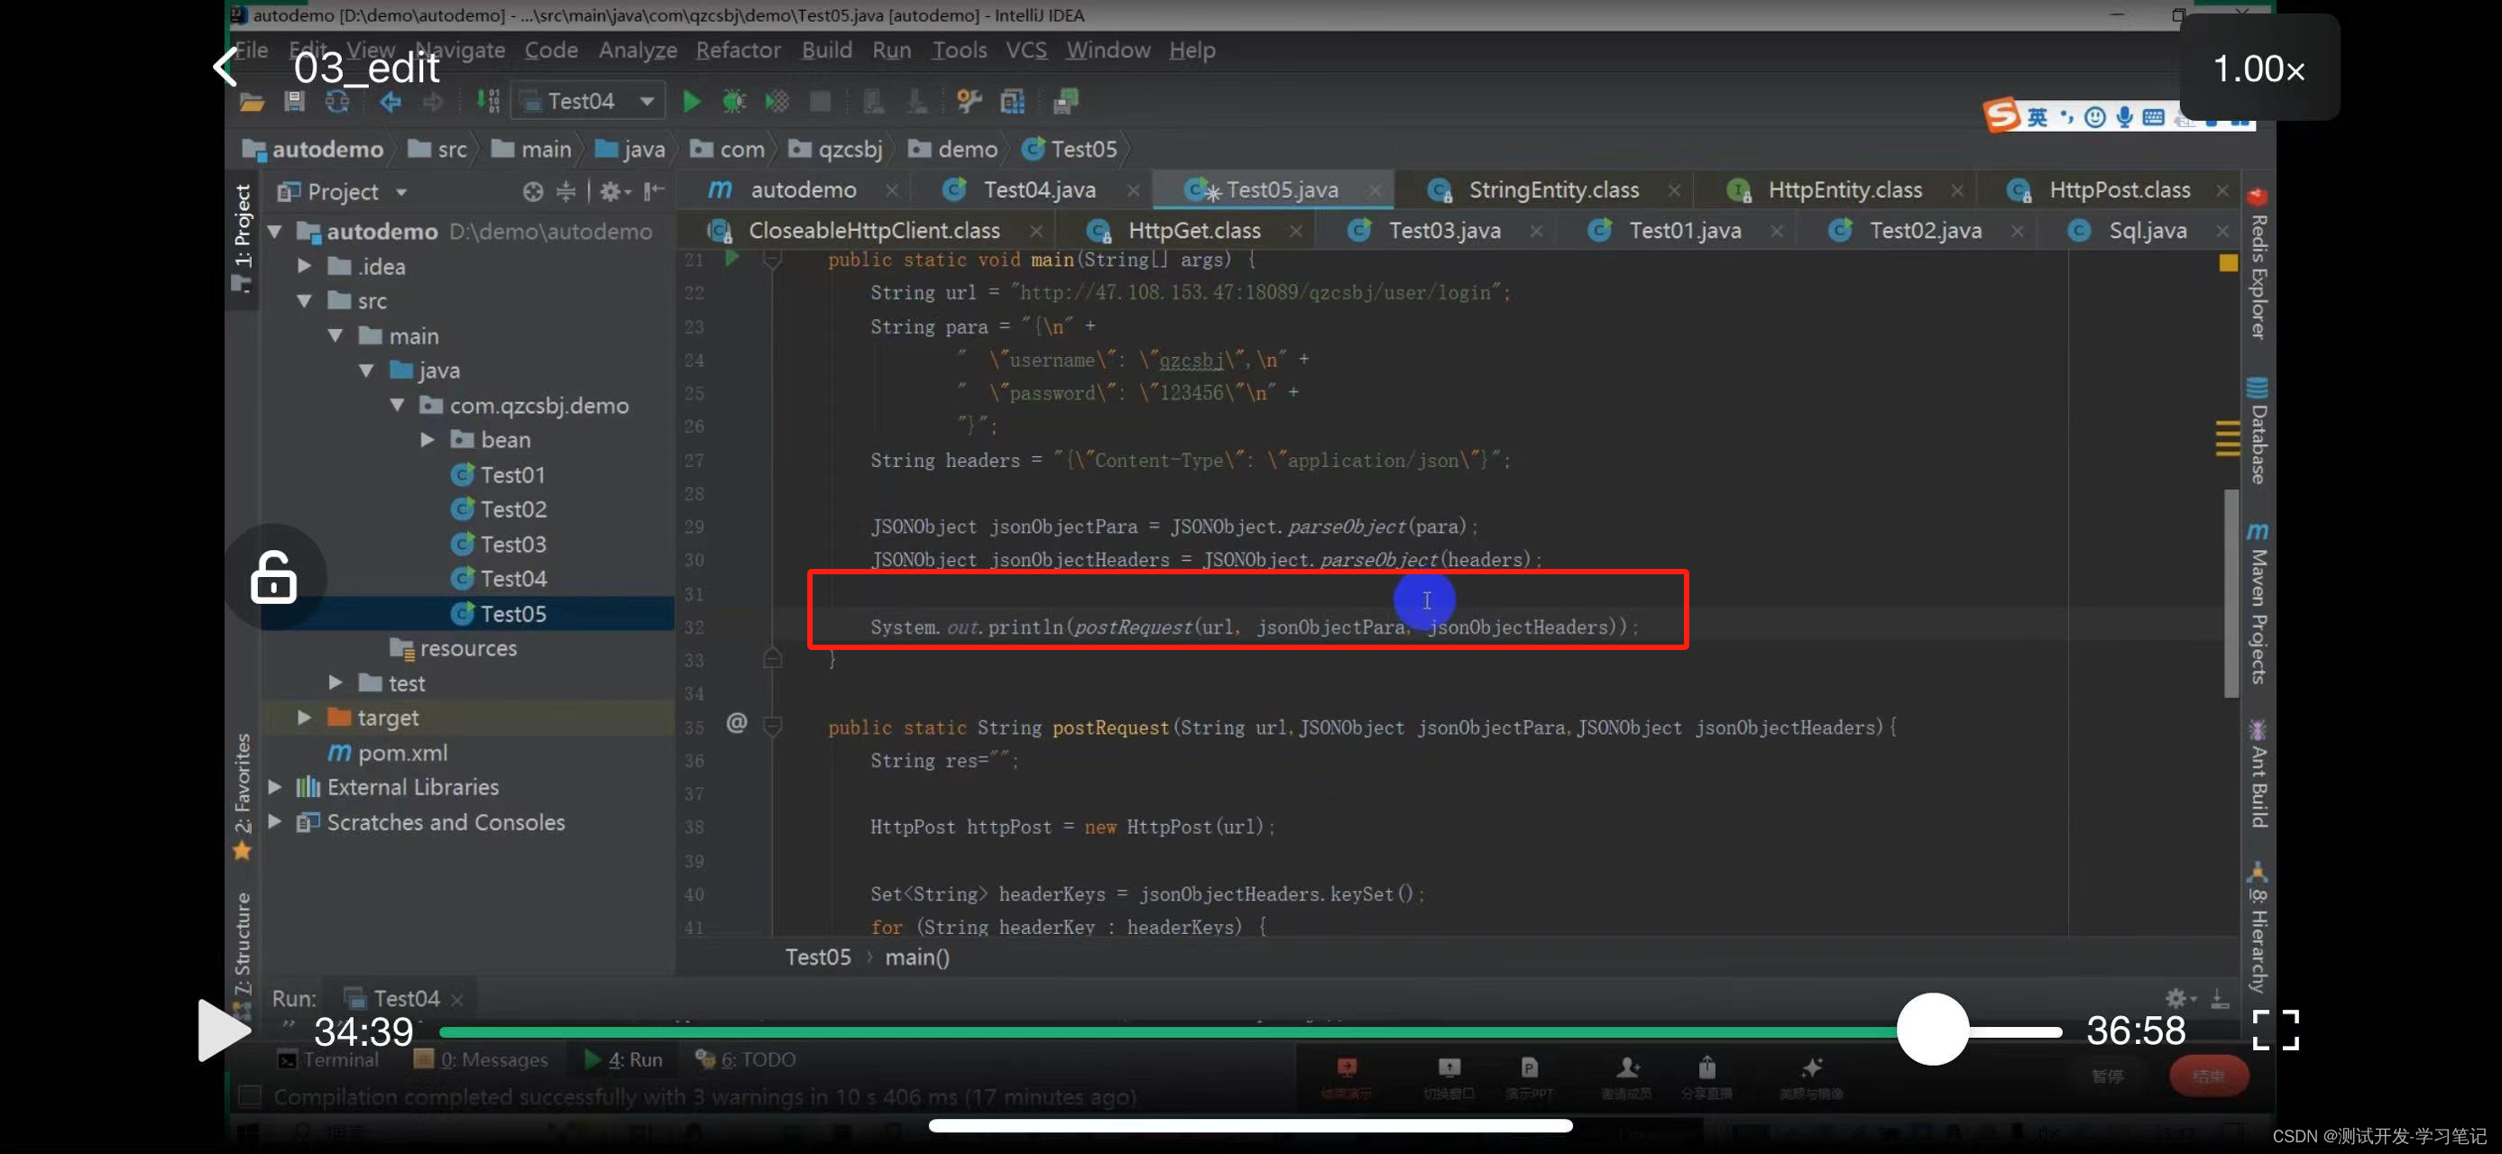Click the Hide icon in Project panel header

[x=654, y=190]
